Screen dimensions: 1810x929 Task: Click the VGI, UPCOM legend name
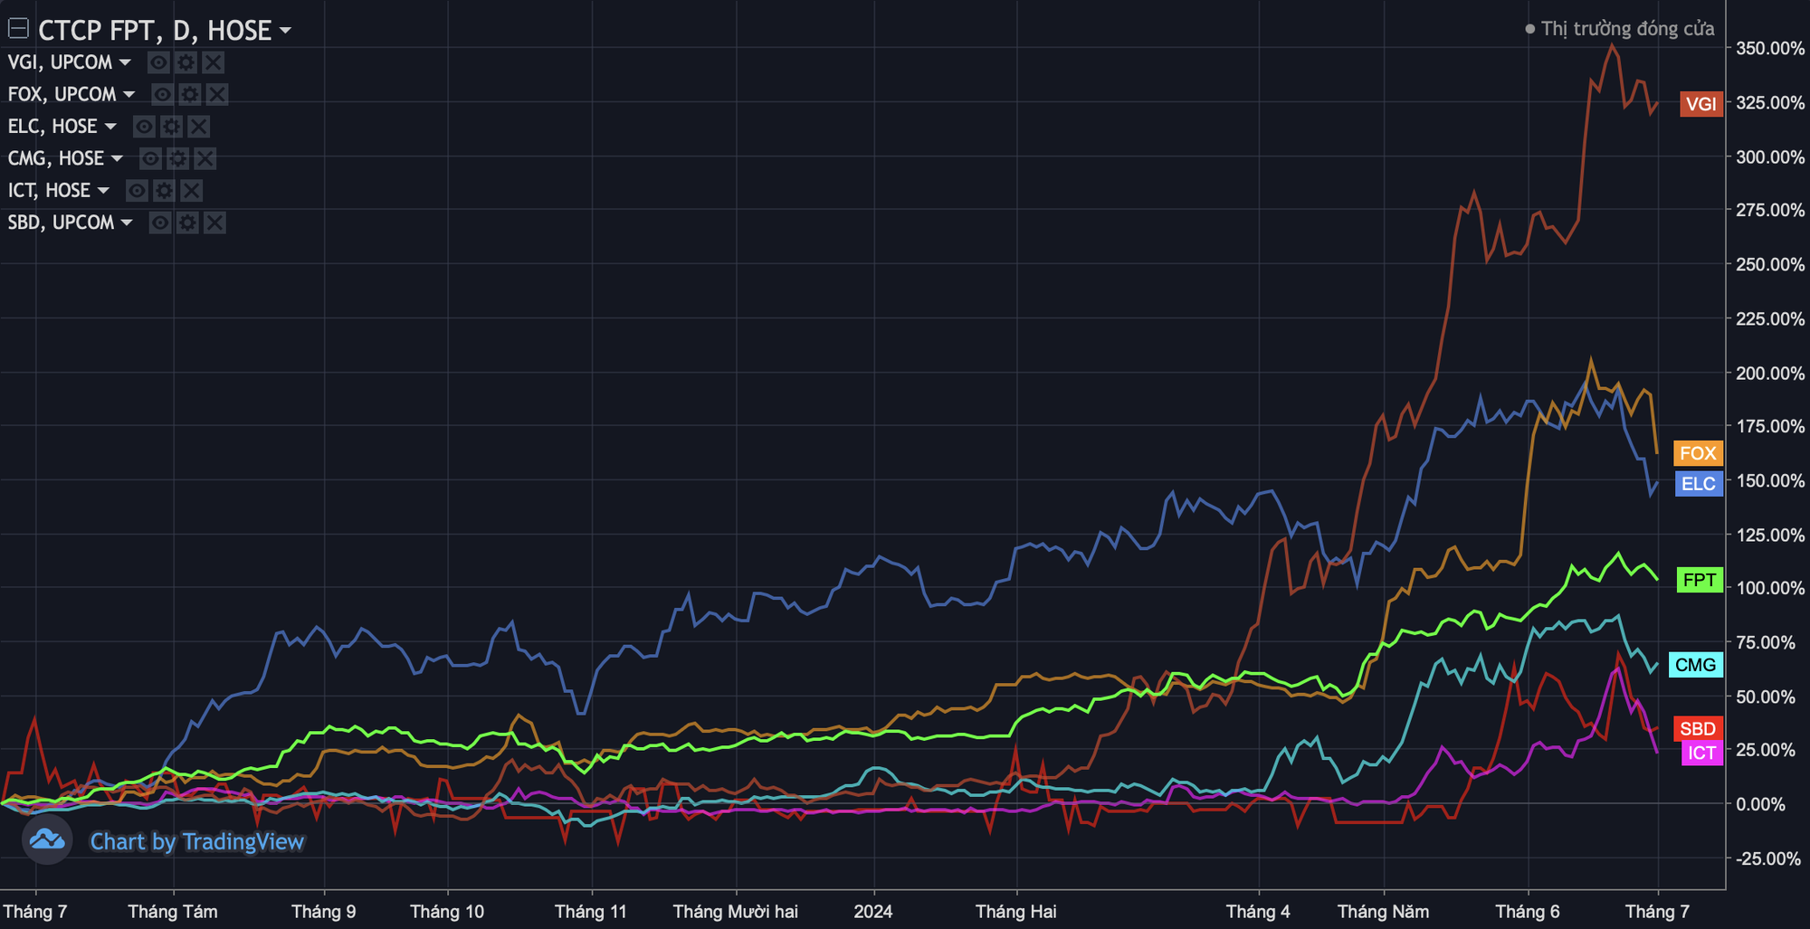[60, 62]
